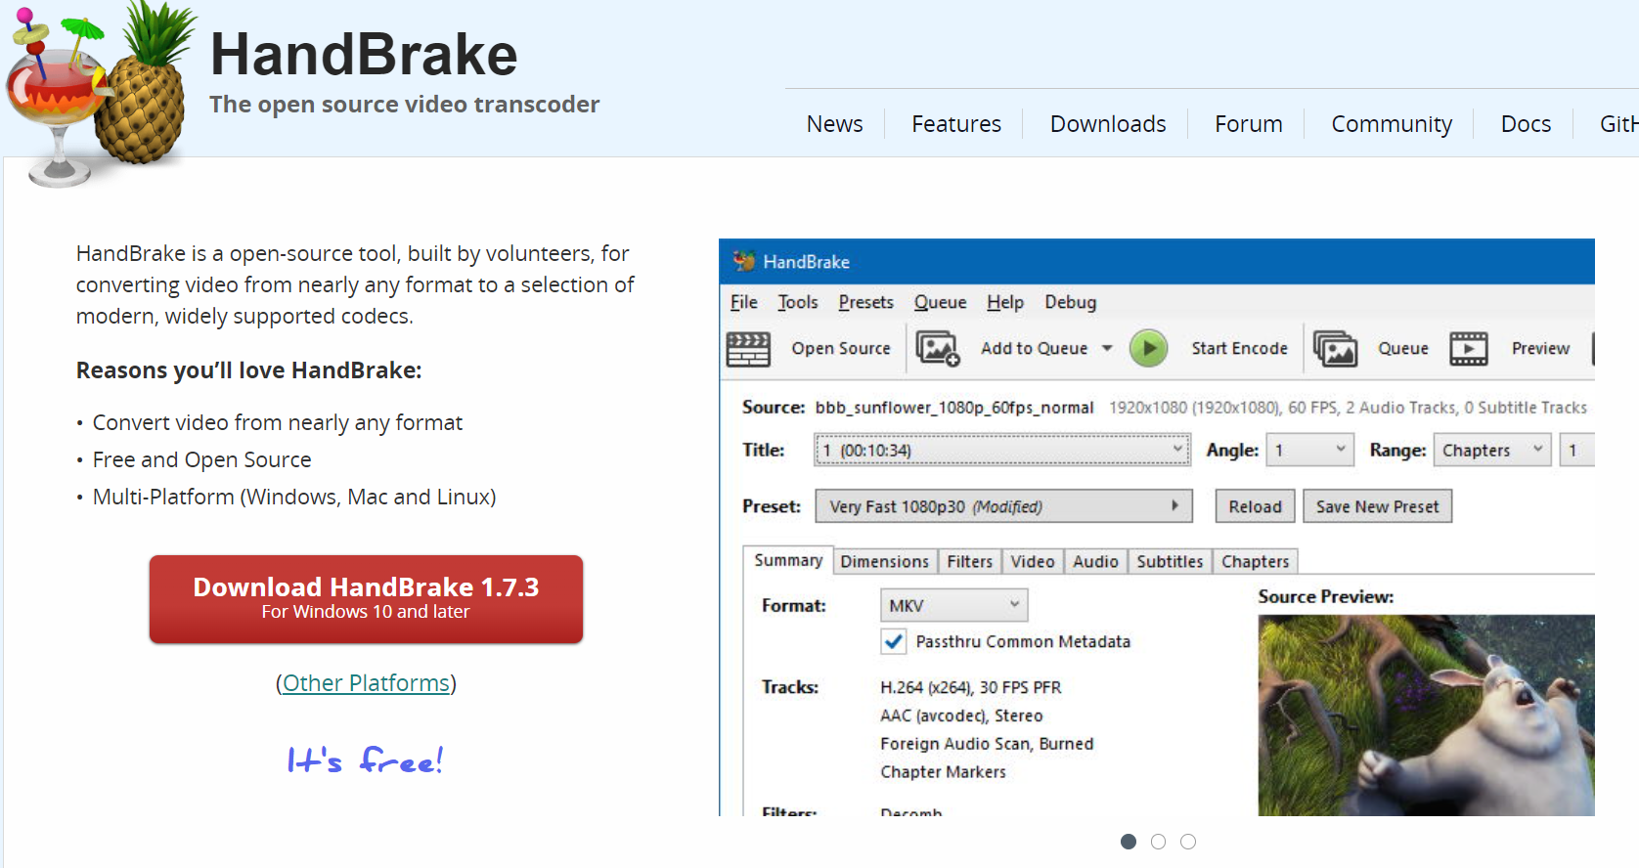Switch to the Subtitles tab
1639x868 pixels.
pyautogui.click(x=1170, y=561)
